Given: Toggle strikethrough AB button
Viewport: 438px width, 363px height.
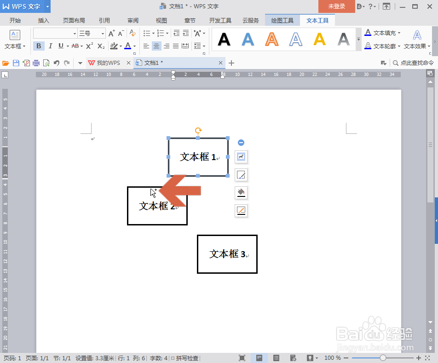Looking at the screenshot, I should point(75,46).
